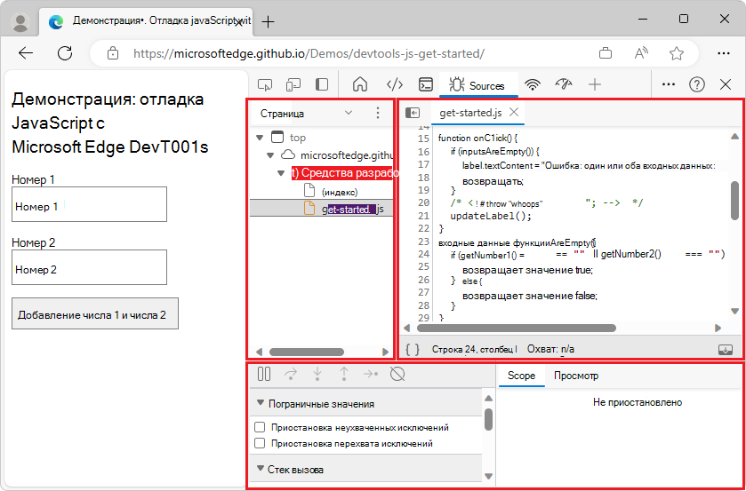Open the Elements tool code icon
This screenshot has height=491, width=746.
coord(395,84)
